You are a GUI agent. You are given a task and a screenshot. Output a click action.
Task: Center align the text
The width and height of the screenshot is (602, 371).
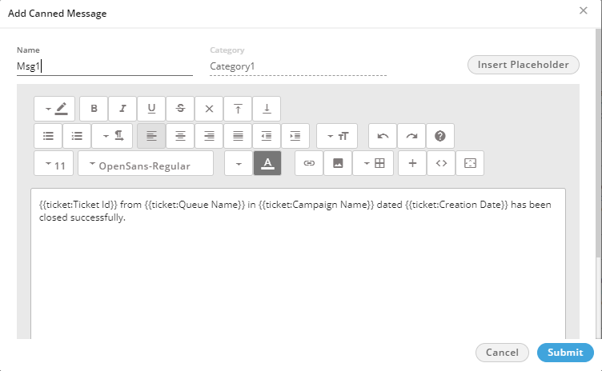click(x=180, y=136)
